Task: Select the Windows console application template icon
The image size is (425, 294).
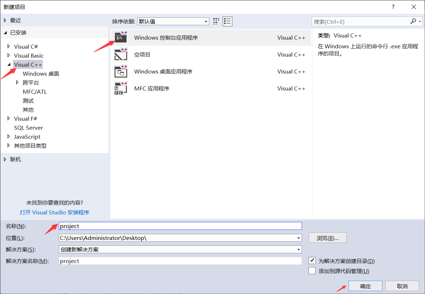Action: point(121,37)
